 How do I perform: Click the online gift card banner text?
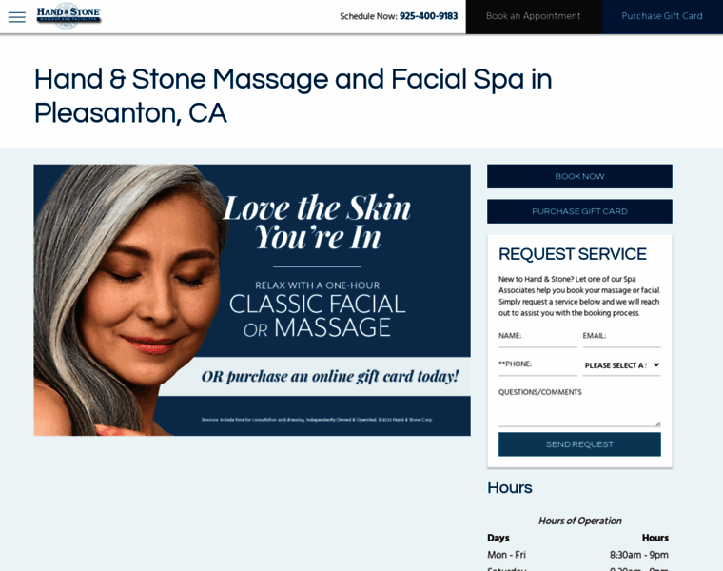(x=330, y=376)
